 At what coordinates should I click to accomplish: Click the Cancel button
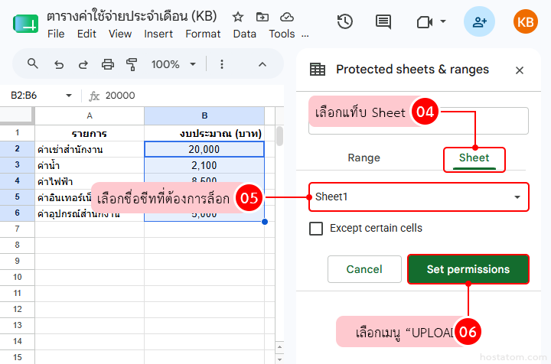pos(364,269)
